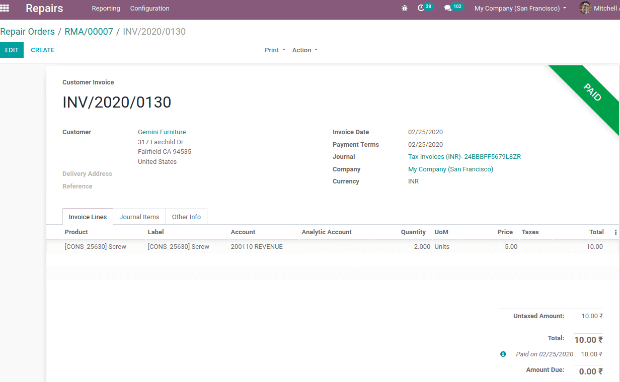Click the Amount Due 0.00 value

pyautogui.click(x=591, y=371)
